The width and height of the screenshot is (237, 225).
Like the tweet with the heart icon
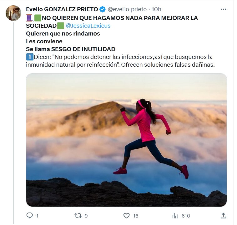tap(127, 216)
